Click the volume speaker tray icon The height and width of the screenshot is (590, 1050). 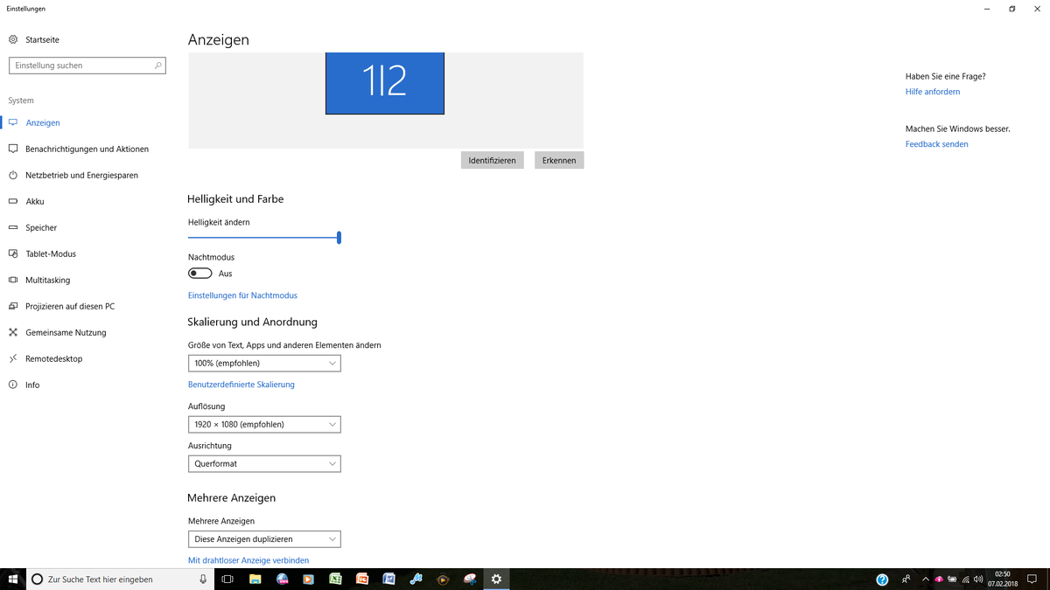click(978, 580)
